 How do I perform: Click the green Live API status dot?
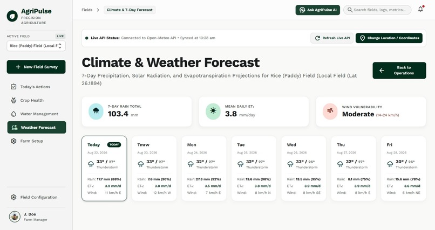point(87,38)
